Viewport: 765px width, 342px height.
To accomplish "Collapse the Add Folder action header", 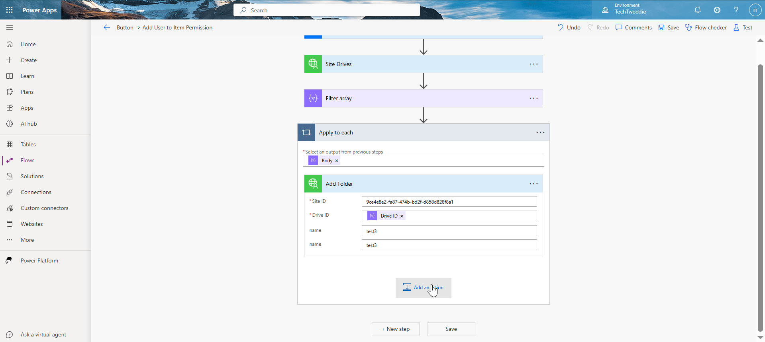I will pyautogui.click(x=423, y=184).
